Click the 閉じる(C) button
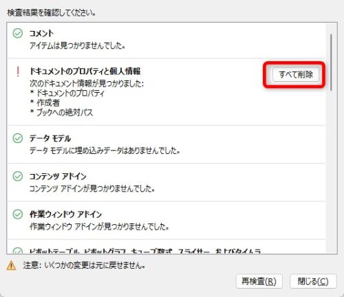Image resolution: width=344 pixels, height=297 pixels. (x=313, y=281)
